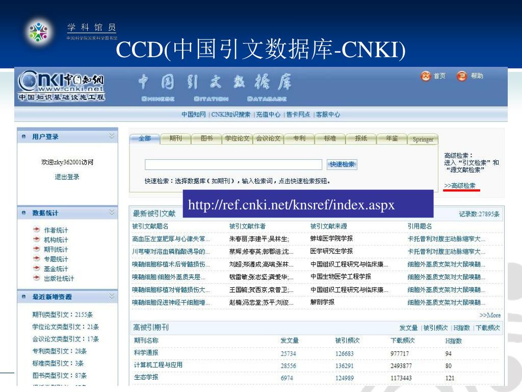
Task: Open journal 科学通报
Action: coord(146,352)
